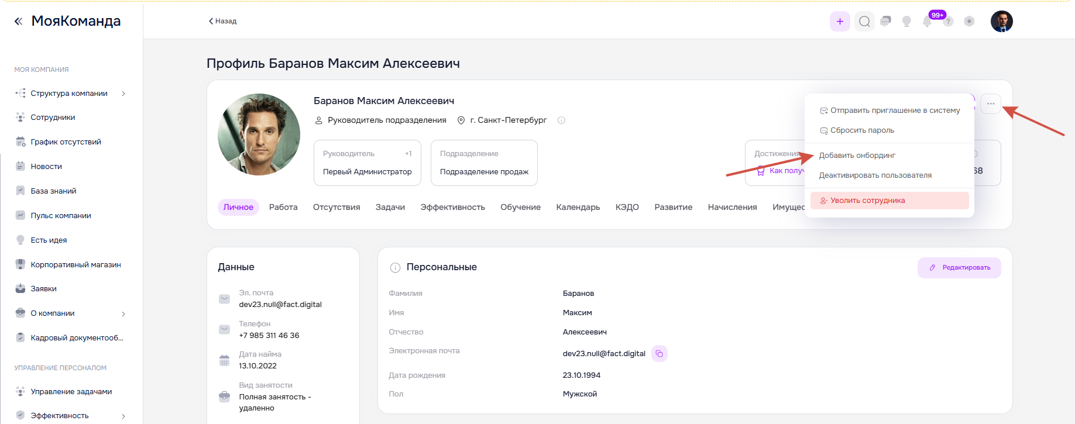The width and height of the screenshot is (1075, 424).
Task: Collapse the sidebar with the double-chevron icon
Action: coord(18,22)
